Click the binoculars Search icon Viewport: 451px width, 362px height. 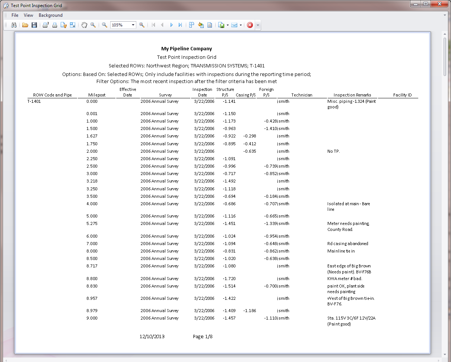pyautogui.click(x=14, y=25)
